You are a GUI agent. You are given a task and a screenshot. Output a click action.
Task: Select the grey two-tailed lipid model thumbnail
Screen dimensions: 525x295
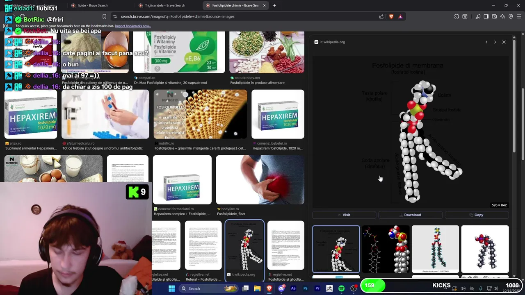485,249
